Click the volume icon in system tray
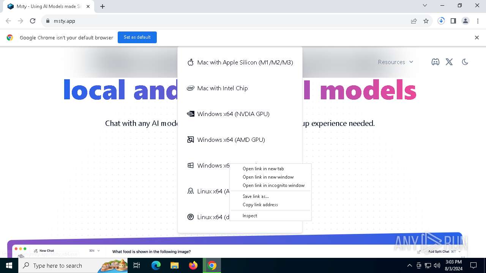Image resolution: width=486 pixels, height=273 pixels. click(437, 265)
